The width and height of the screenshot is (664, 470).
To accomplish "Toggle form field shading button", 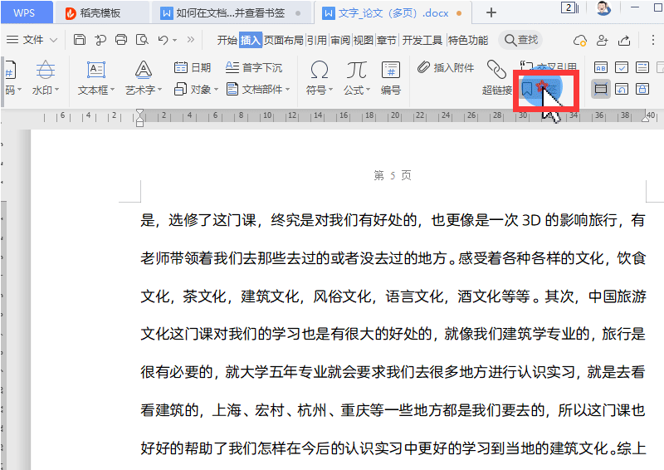I will (x=601, y=89).
